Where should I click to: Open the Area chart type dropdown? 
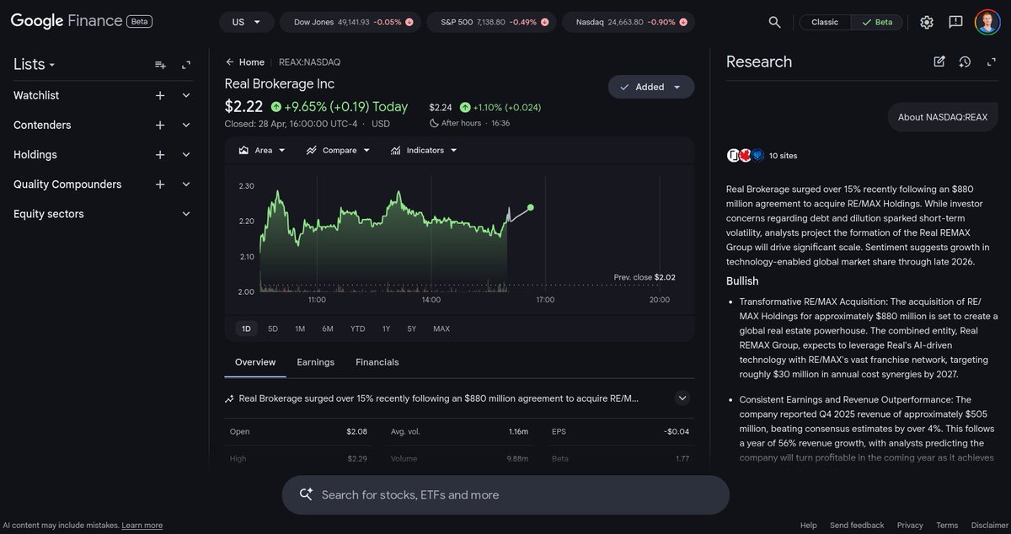pos(262,150)
